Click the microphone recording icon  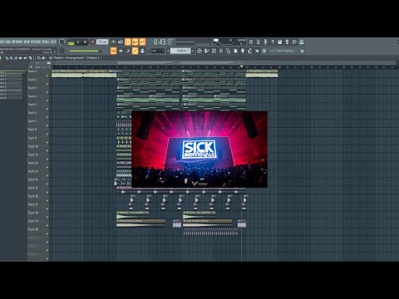pos(265,42)
